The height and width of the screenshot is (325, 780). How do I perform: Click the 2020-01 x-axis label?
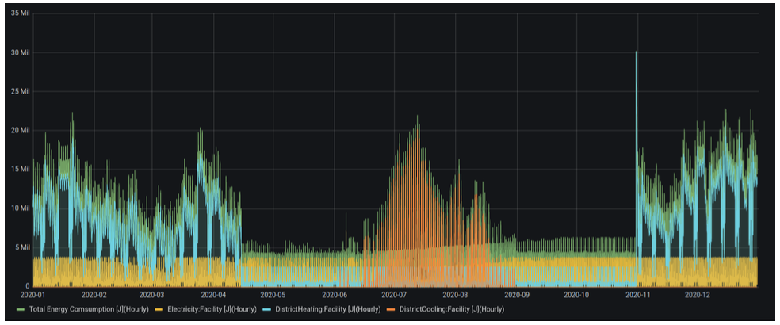(33, 295)
